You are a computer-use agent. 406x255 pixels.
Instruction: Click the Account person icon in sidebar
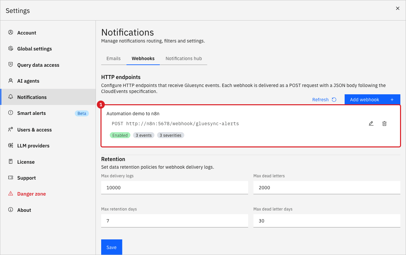tap(11, 33)
